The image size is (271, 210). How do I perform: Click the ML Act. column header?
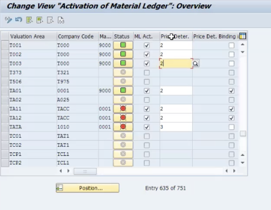(x=147, y=36)
